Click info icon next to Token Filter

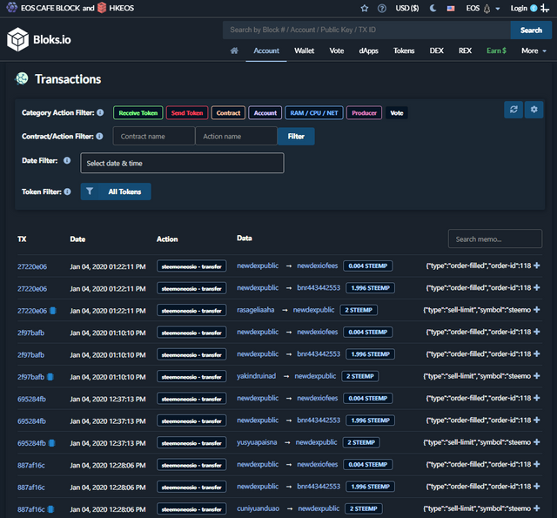67,192
